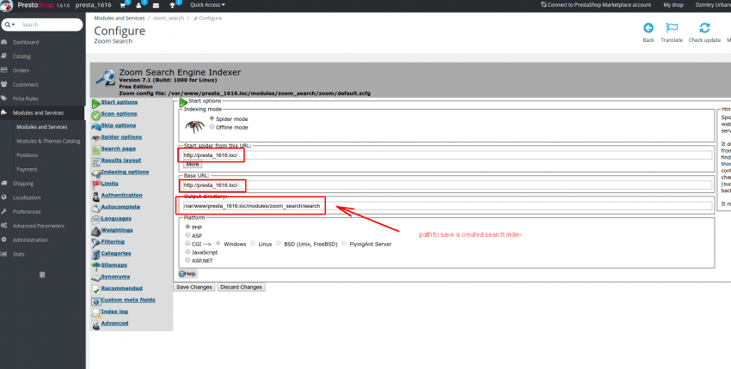731x369 pixels.
Task: Open Modules & Themes Catalog submenu item
Action: click(48, 141)
